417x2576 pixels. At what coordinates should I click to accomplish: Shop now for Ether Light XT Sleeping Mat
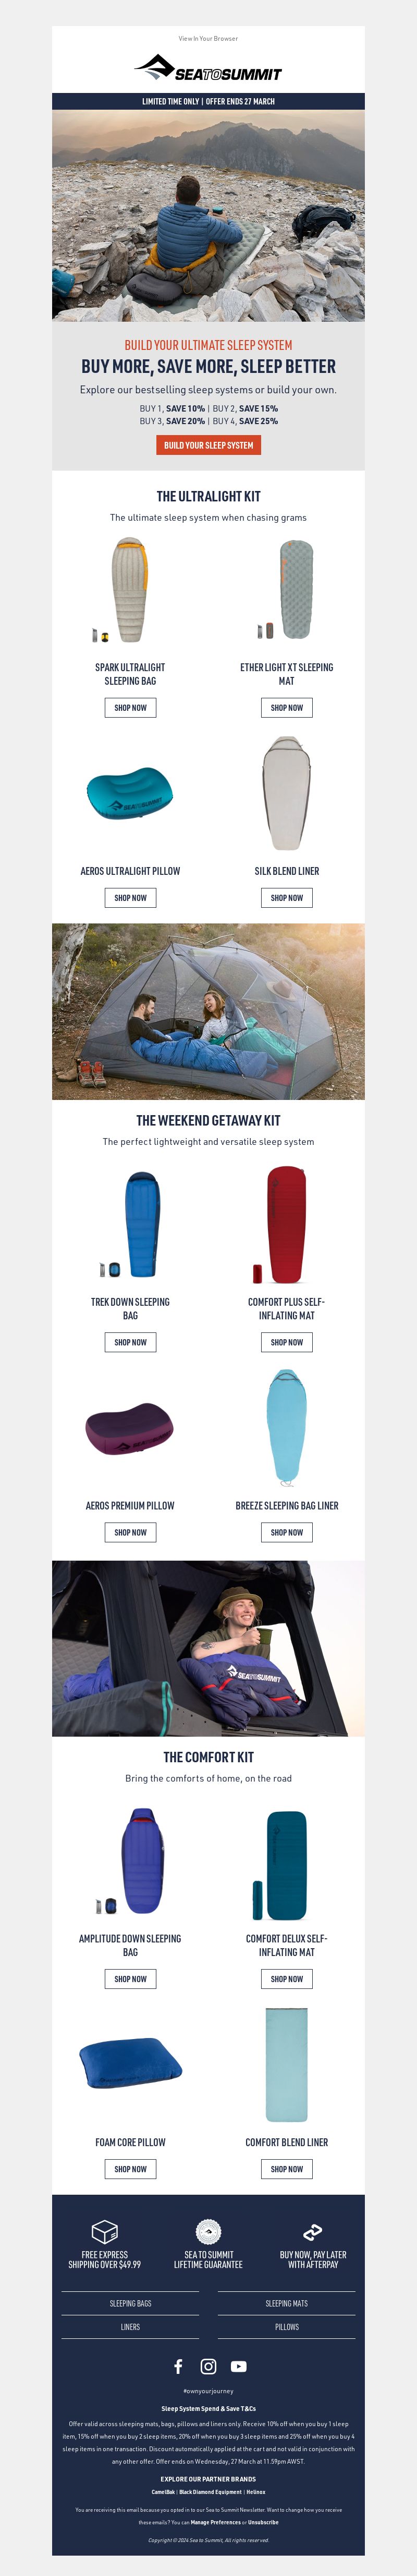(x=286, y=707)
